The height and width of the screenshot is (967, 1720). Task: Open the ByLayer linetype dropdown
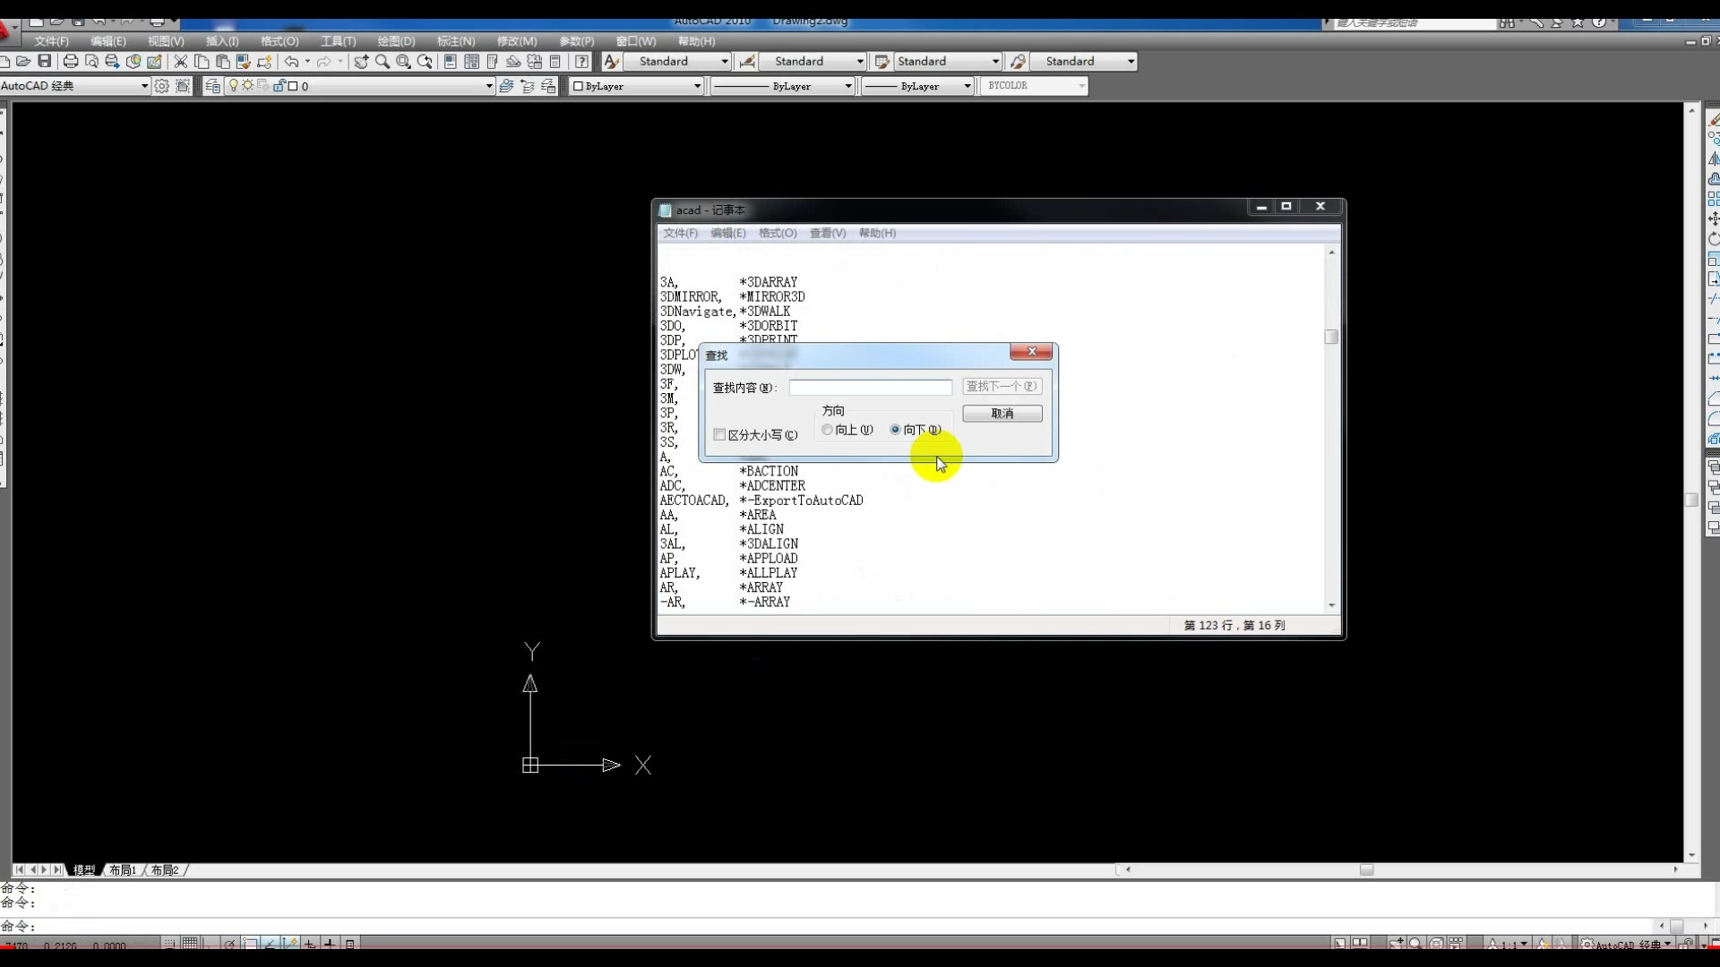click(x=848, y=86)
